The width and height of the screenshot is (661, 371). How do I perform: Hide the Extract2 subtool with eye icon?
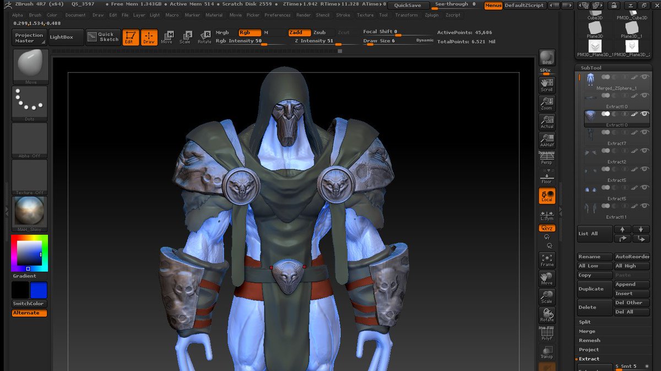click(x=644, y=151)
